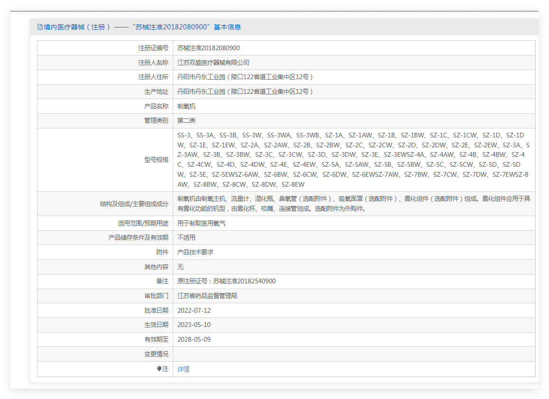Click the 产品储存条件及有效期 label
The height and width of the screenshot is (399, 549).
pyautogui.click(x=139, y=237)
